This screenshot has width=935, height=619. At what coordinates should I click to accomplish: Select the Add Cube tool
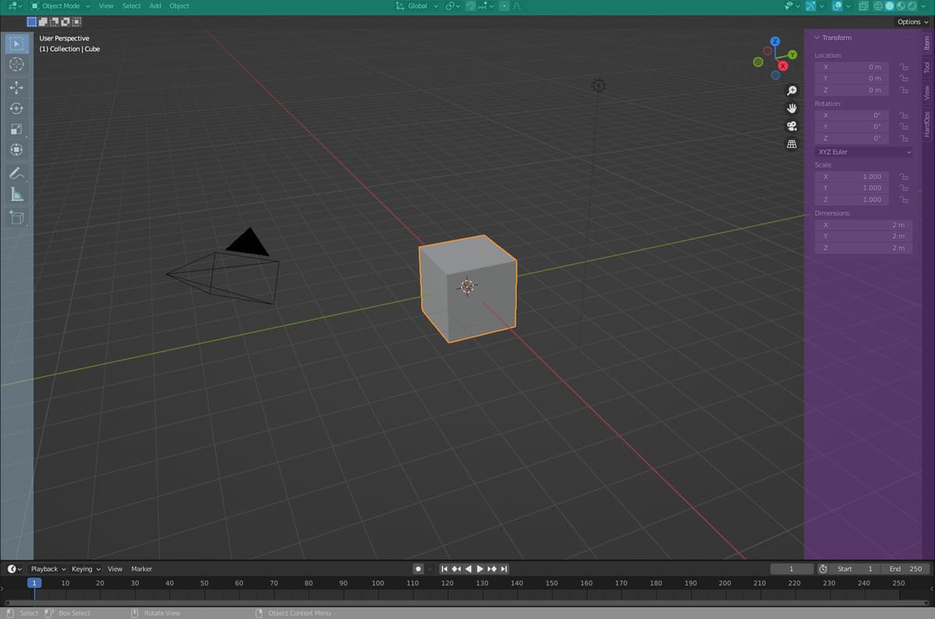tap(17, 218)
